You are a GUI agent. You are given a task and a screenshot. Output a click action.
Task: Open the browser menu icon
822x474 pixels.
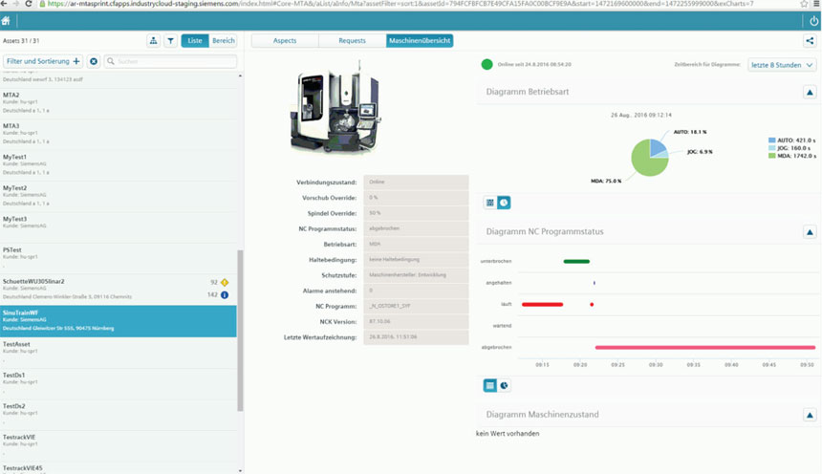pyautogui.click(x=816, y=4)
